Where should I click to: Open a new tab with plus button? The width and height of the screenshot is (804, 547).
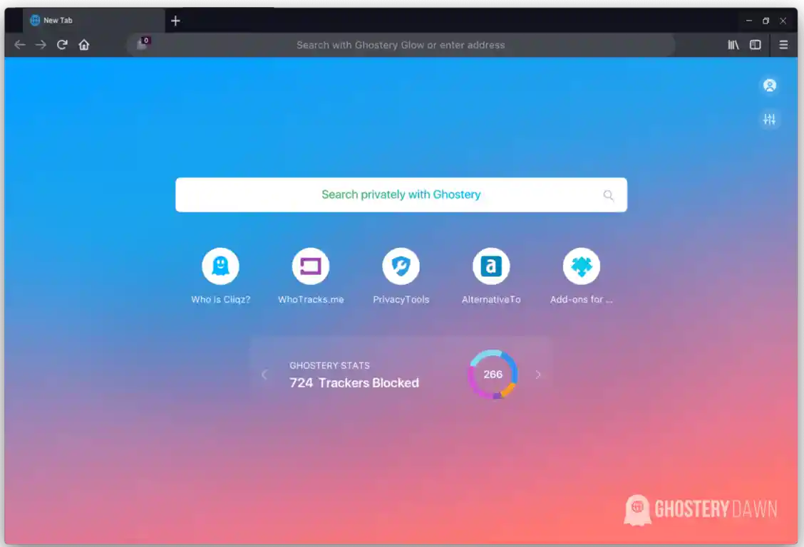tap(175, 21)
